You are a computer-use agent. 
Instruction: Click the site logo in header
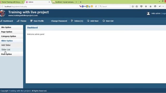pos(3,13)
